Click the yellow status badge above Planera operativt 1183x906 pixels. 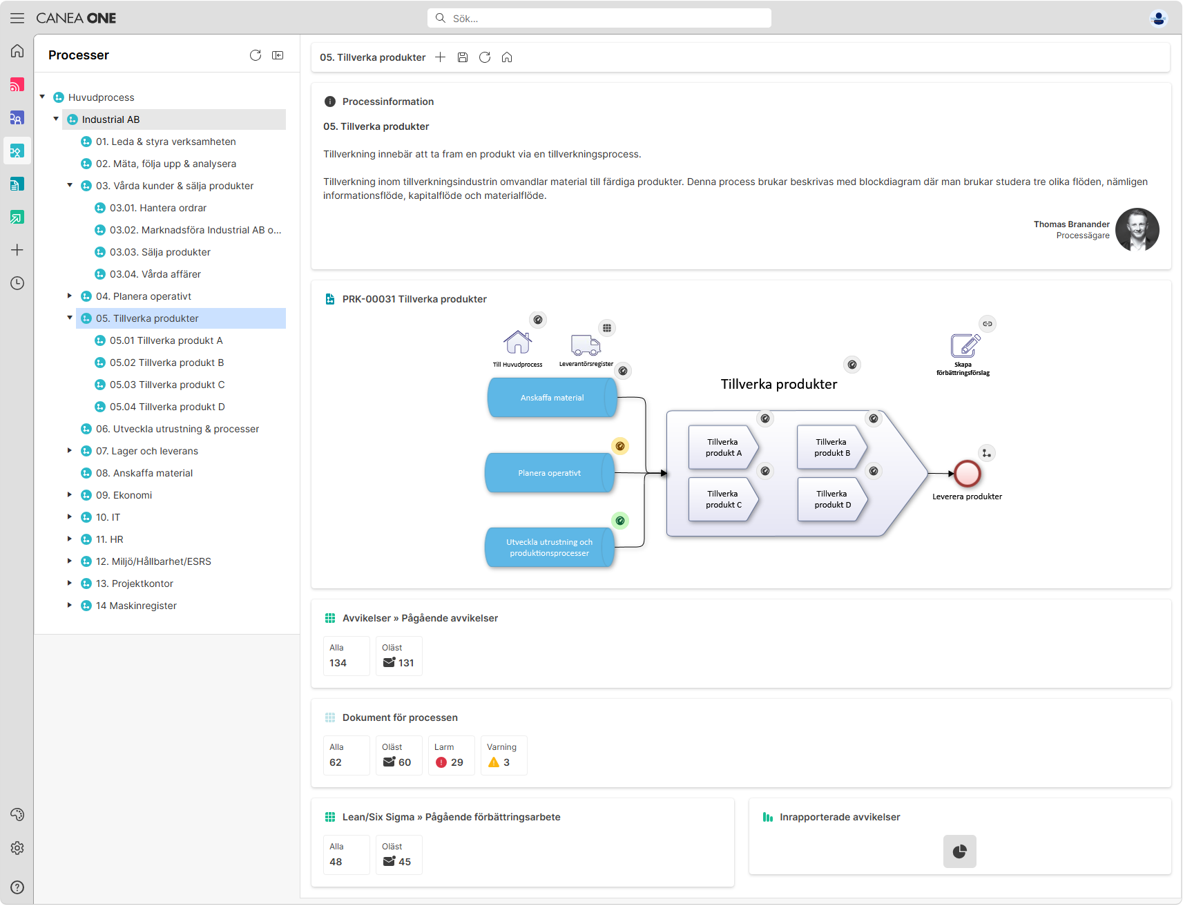[620, 446]
